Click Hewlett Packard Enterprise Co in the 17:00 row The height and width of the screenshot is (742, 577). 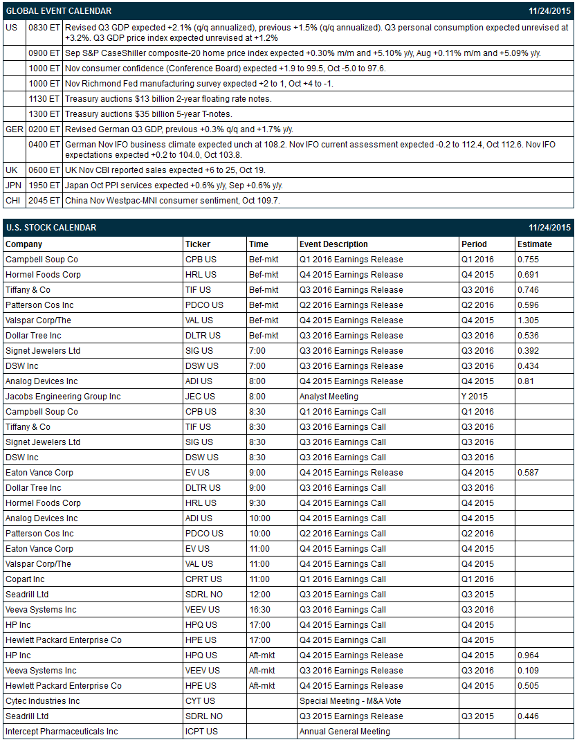64,640
